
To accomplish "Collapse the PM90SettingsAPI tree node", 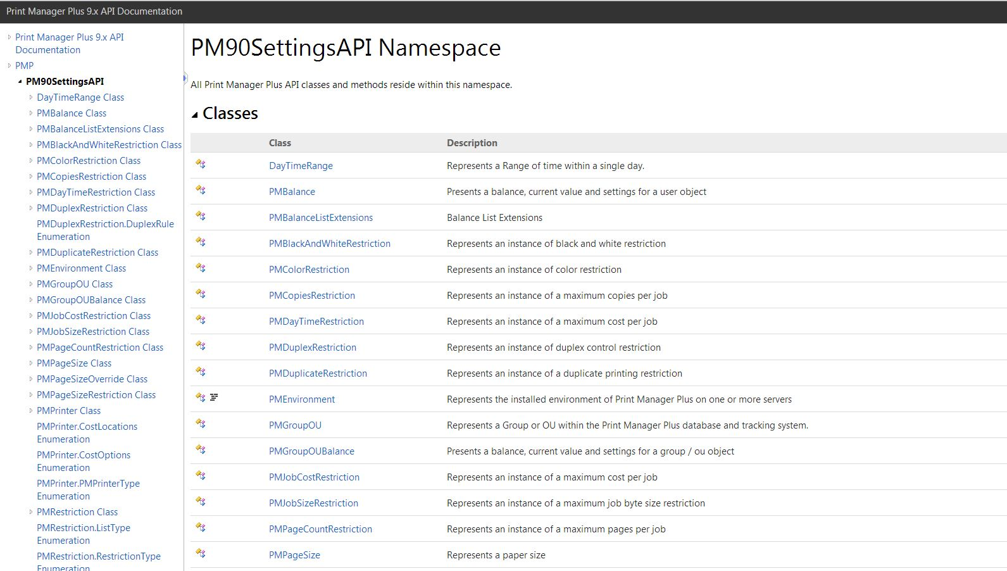I will 20,82.
